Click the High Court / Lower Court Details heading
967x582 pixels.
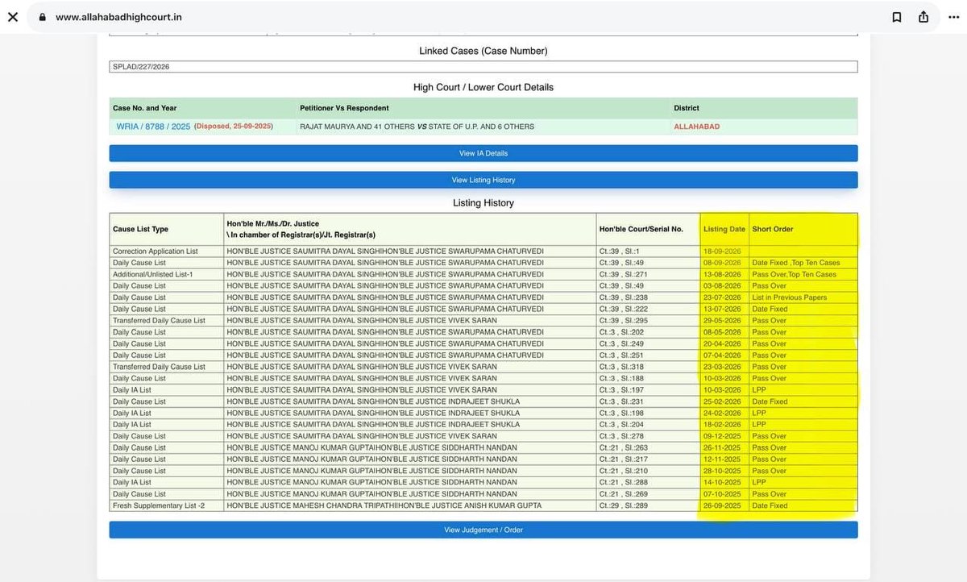pyautogui.click(x=483, y=87)
